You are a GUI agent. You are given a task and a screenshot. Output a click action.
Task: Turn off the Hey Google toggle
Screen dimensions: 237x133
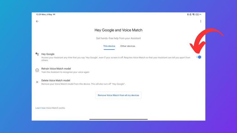click(x=199, y=57)
